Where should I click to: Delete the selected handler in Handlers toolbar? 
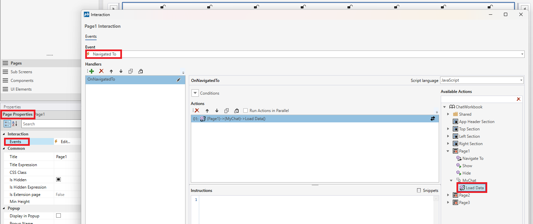(x=101, y=71)
